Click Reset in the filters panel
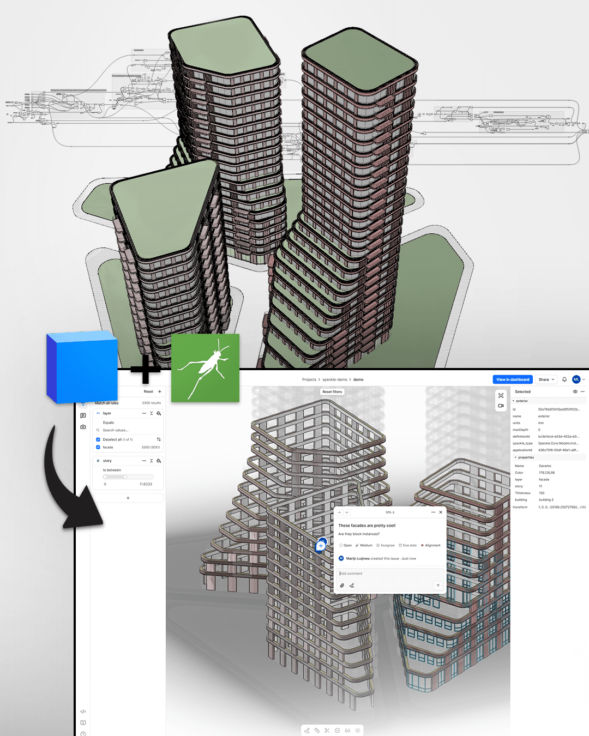The height and width of the screenshot is (736, 589). [148, 391]
